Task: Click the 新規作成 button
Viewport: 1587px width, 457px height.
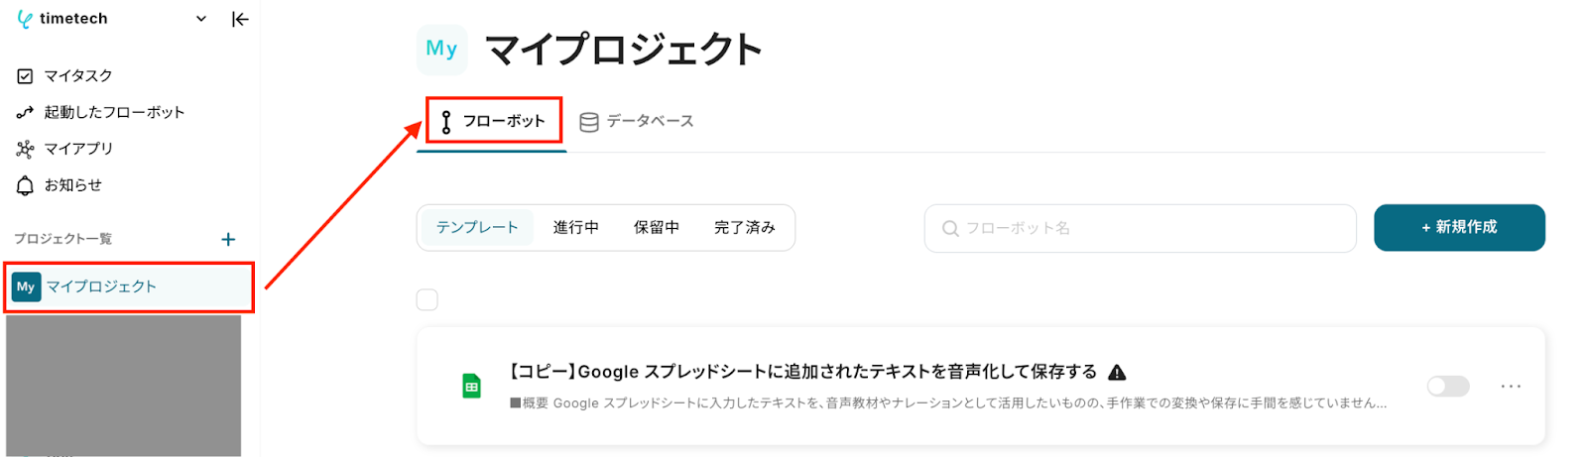Action: tap(1459, 227)
